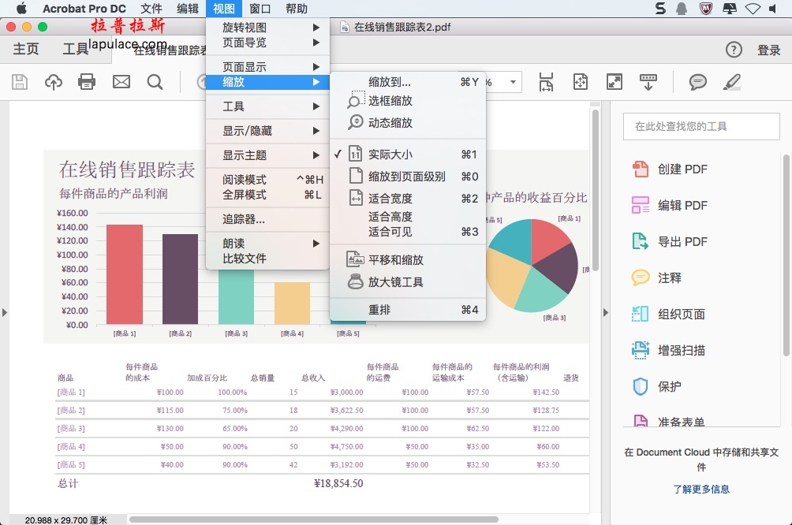Choose 适合宽度 in zoom submenu
Screen dimensions: 792x525
(390, 199)
